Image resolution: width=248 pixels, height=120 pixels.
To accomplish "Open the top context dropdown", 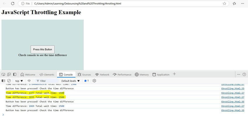I will point(19,81).
